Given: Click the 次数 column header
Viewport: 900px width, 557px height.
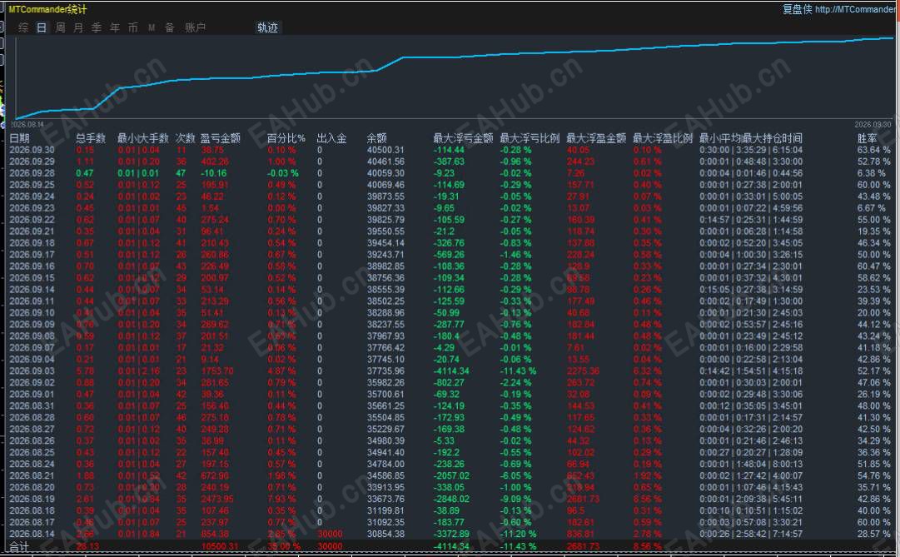Looking at the screenshot, I should click(185, 138).
